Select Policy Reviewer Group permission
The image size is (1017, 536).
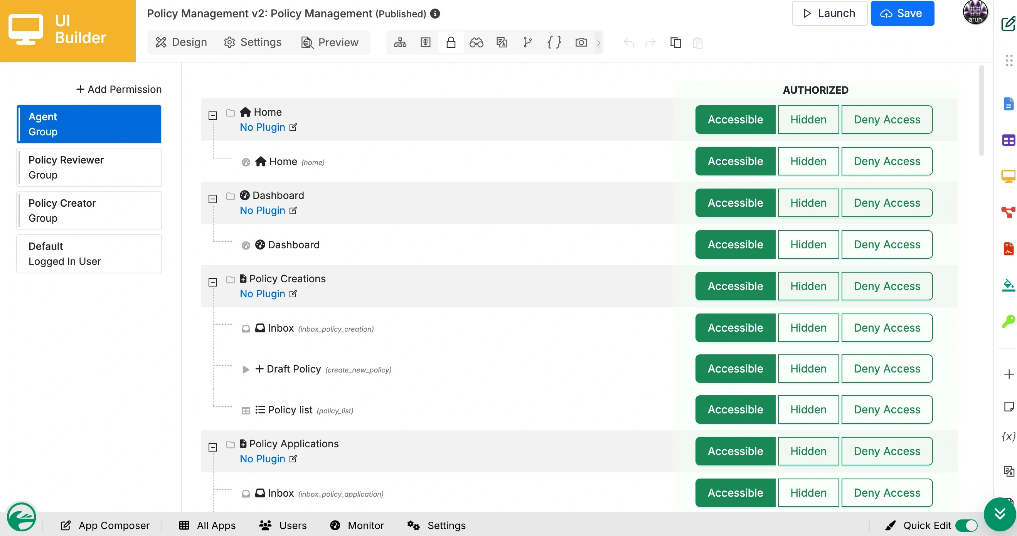pos(89,167)
